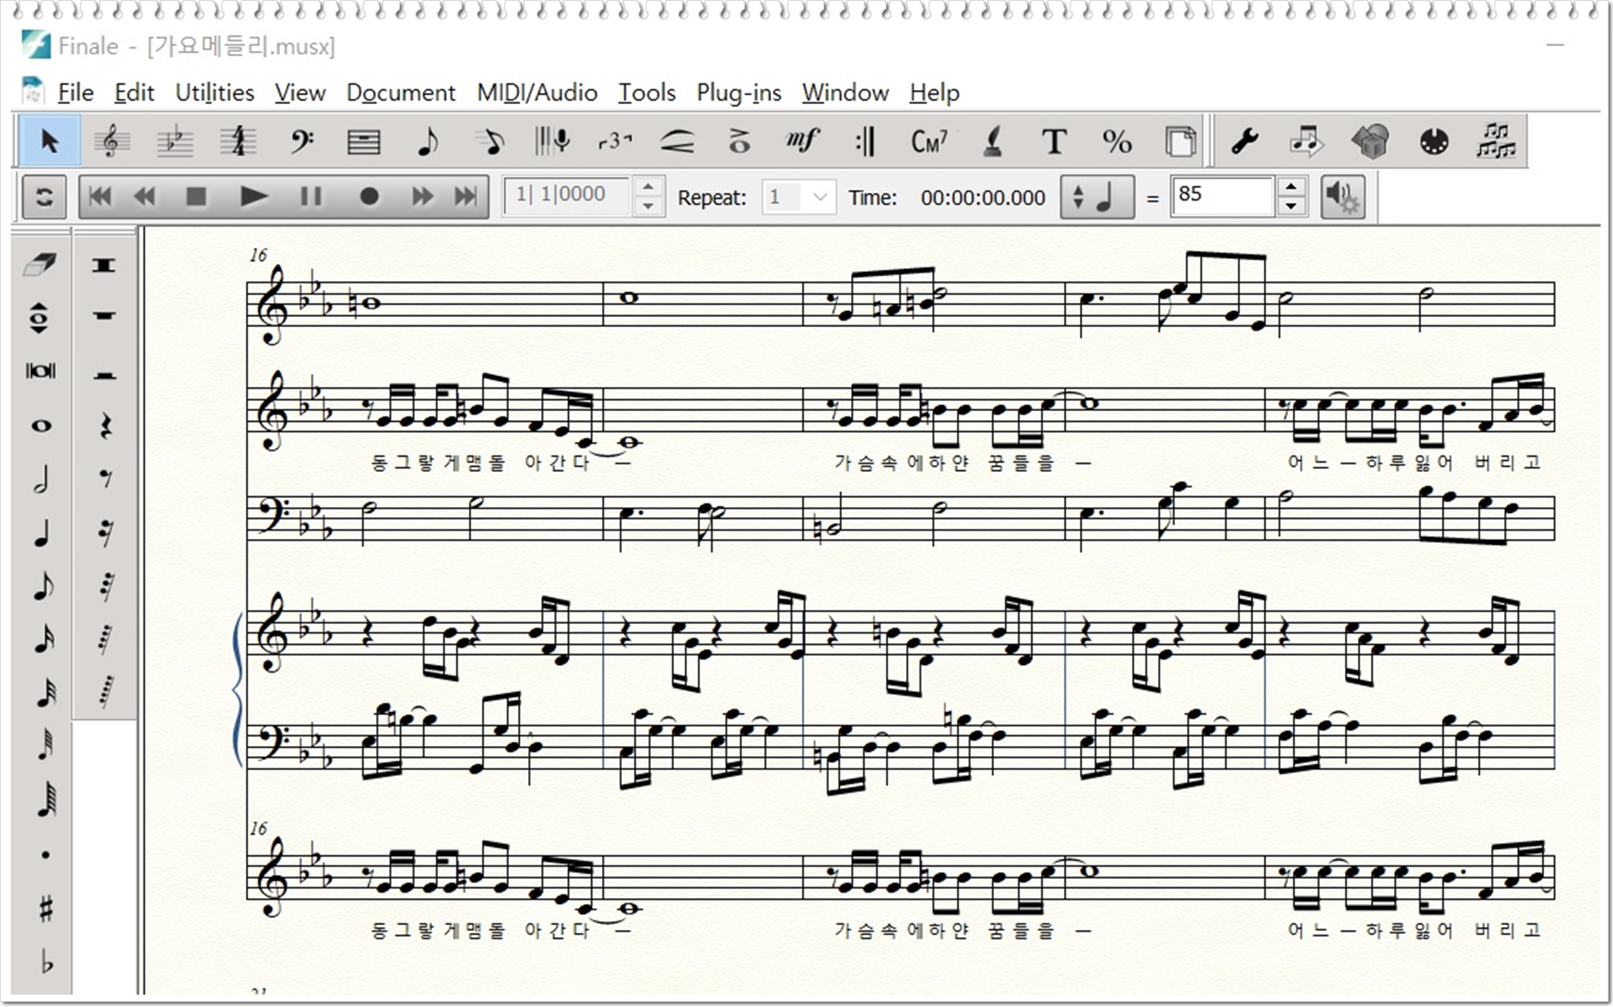Image resolution: width=1613 pixels, height=1007 pixels.
Task: Open the Mirror tool
Action: pos(1496,140)
